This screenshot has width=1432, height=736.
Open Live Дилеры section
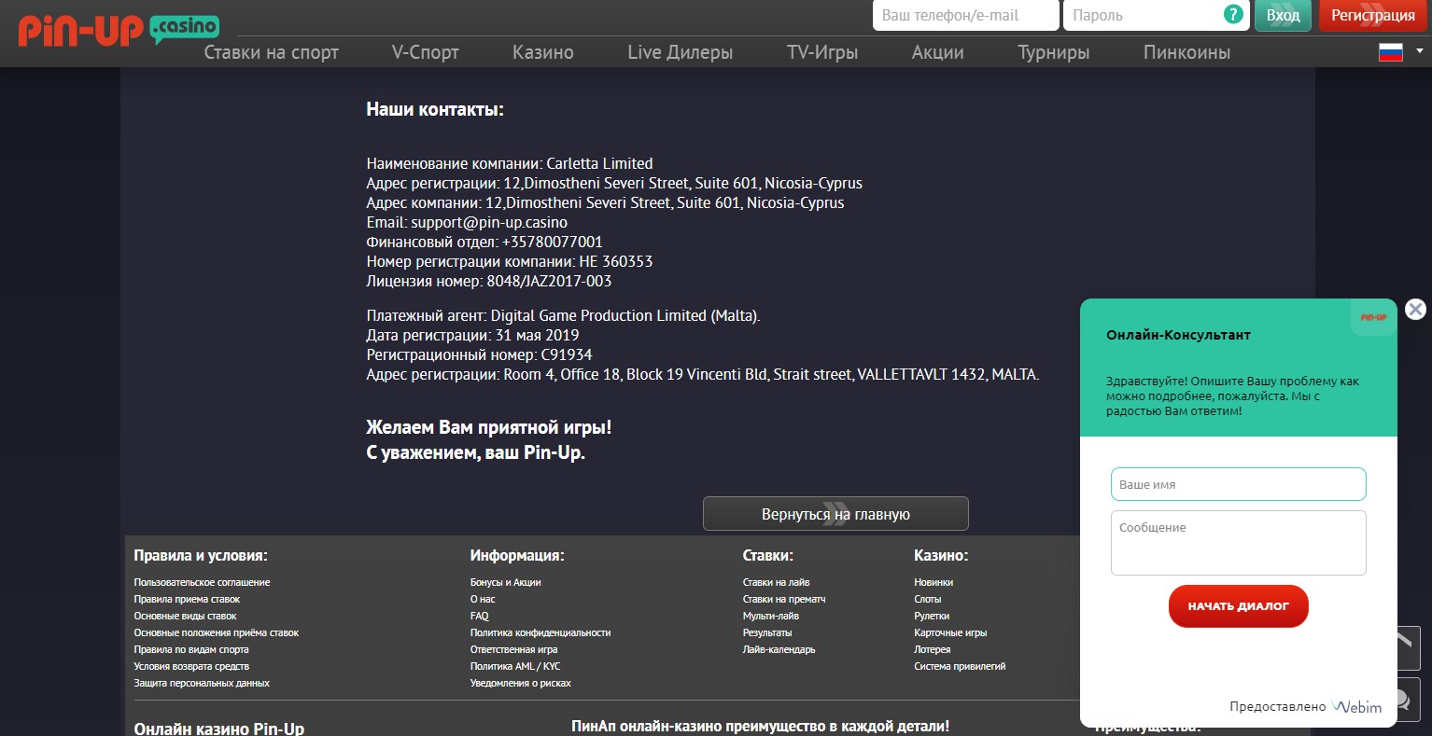[x=681, y=52]
